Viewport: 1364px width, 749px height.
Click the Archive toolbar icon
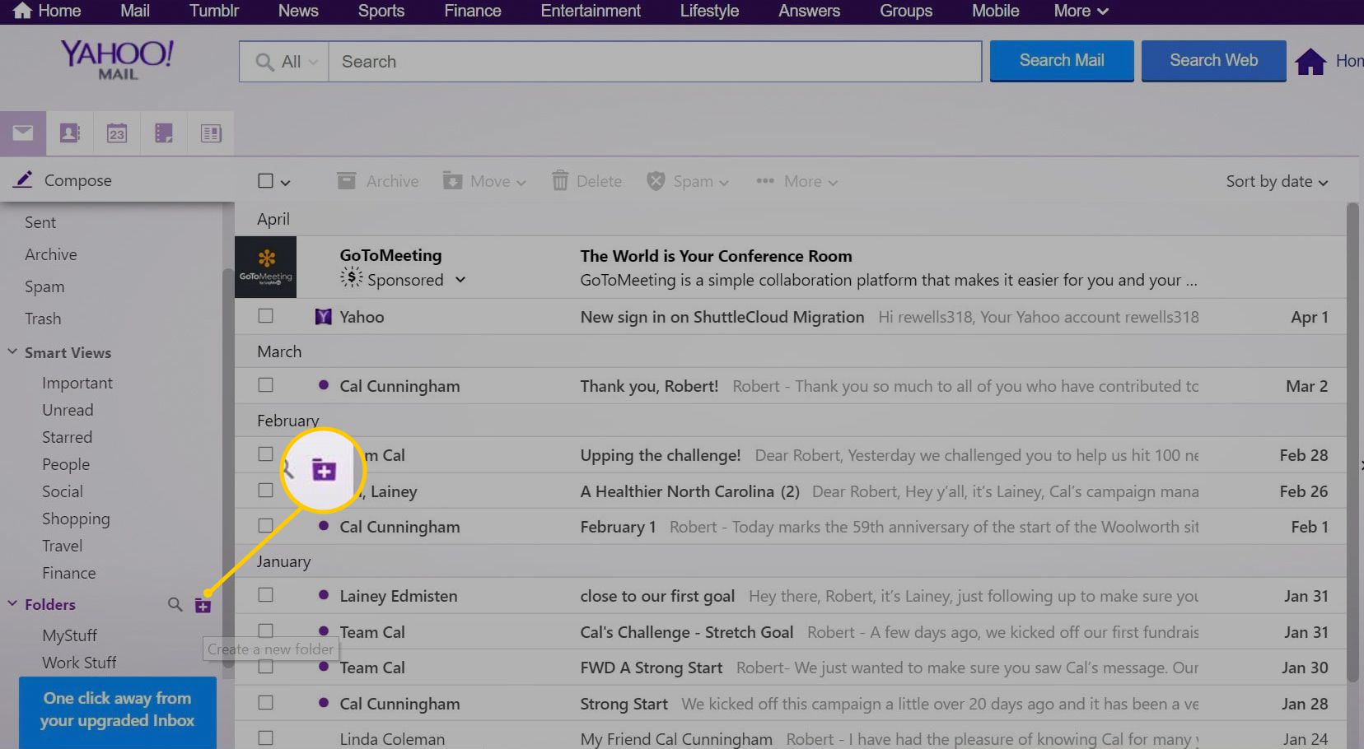click(347, 181)
